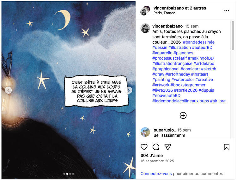Open the Paris, France location link

(x=164, y=13)
